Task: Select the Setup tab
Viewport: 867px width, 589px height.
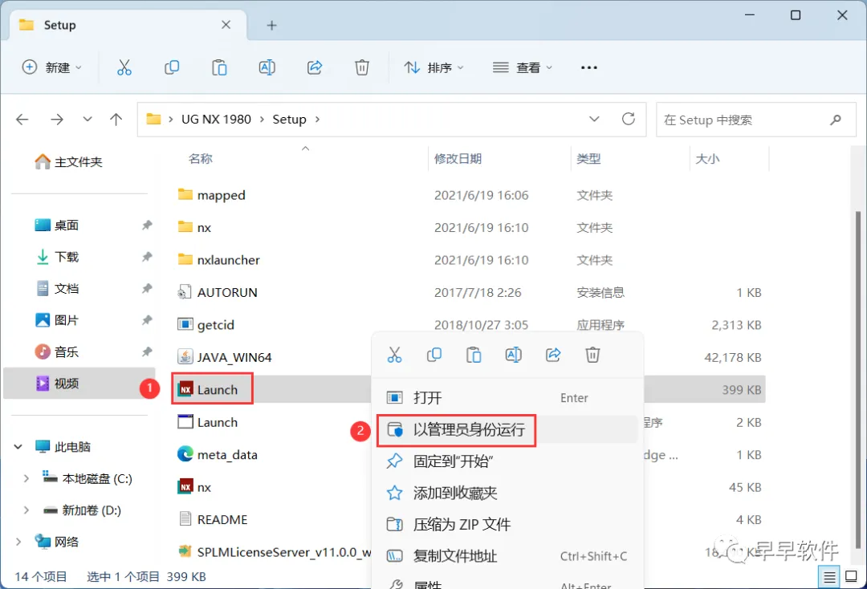Action: click(127, 26)
